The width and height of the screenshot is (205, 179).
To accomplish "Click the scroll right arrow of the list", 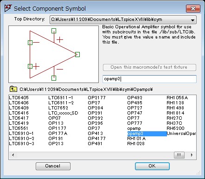I will coord(192,155).
